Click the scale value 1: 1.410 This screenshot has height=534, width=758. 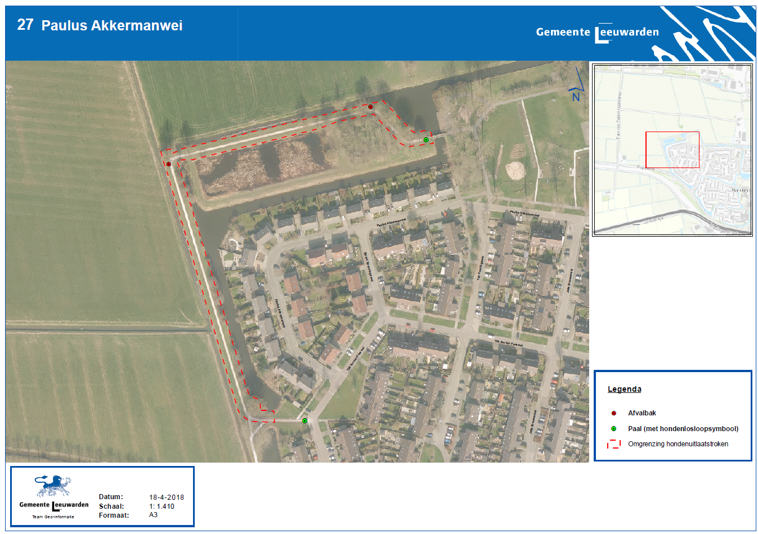coord(162,506)
